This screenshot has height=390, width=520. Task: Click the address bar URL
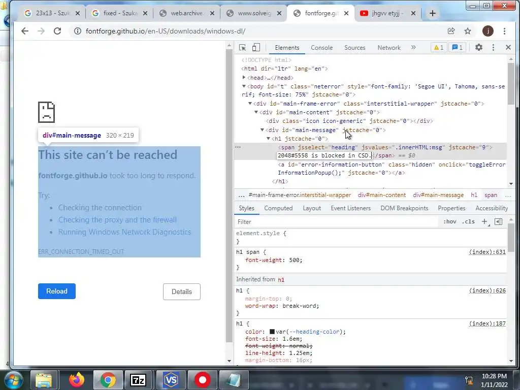coord(166,31)
